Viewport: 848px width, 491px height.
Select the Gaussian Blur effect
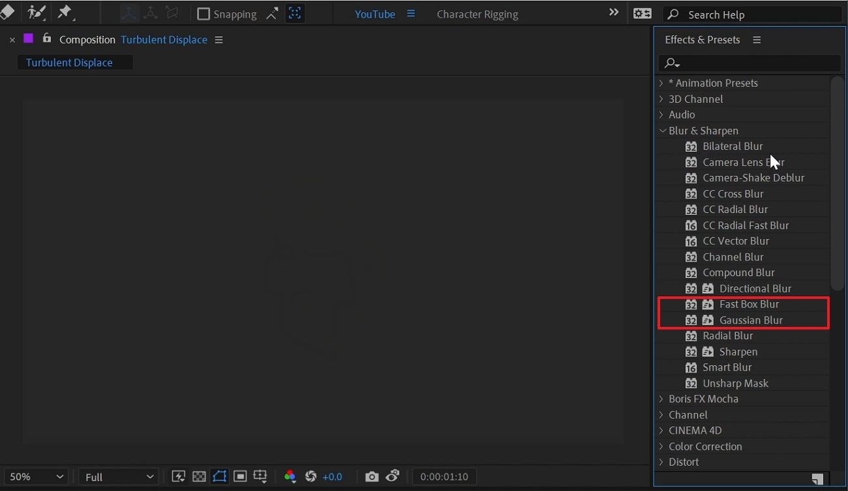pos(750,320)
